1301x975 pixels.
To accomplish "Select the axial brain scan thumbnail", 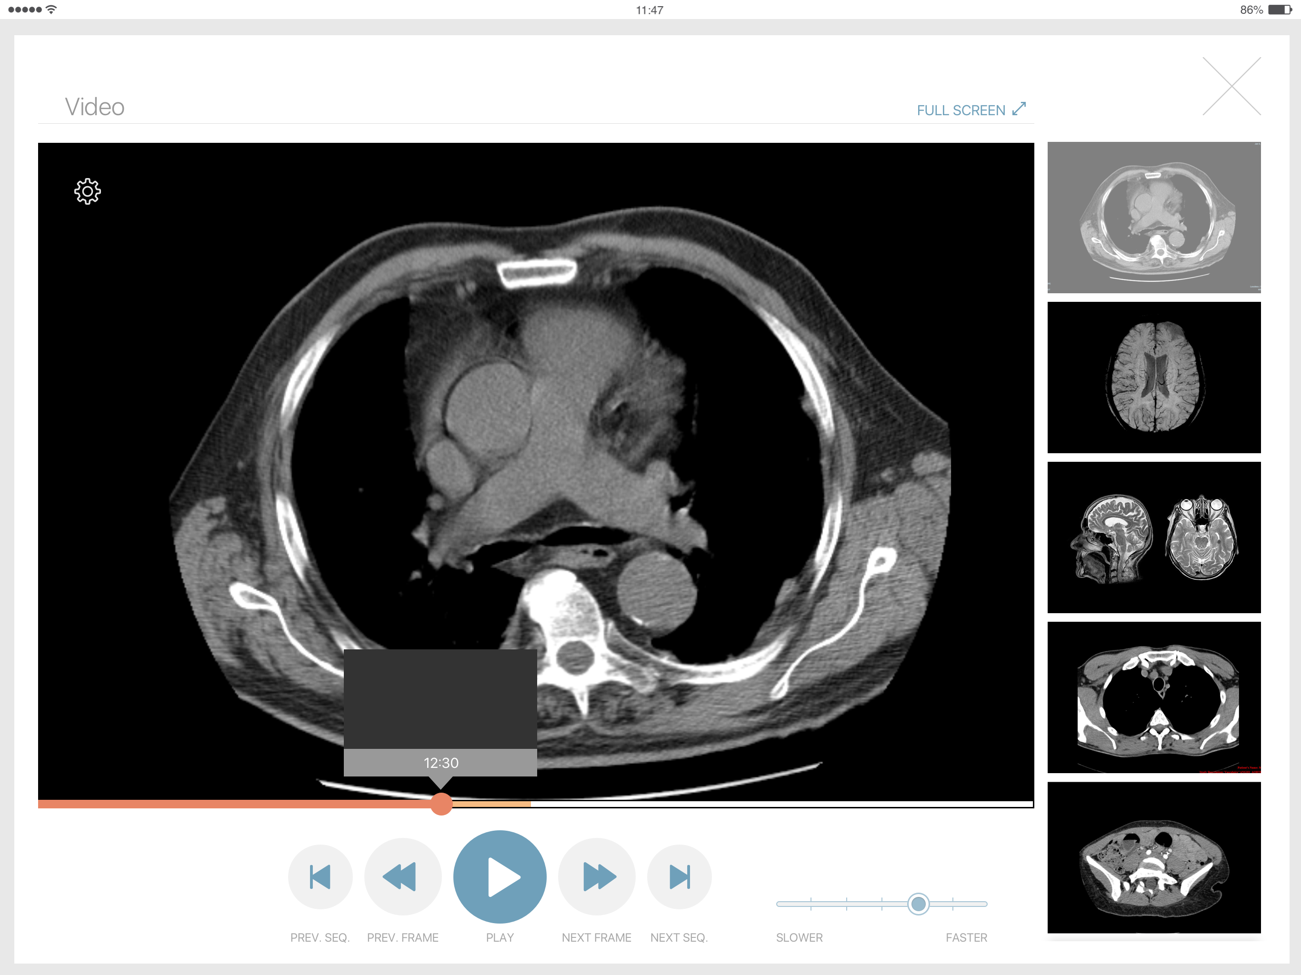I will pos(1153,378).
